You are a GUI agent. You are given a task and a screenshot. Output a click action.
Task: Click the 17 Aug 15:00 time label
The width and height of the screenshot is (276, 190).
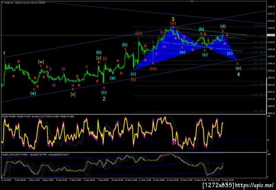click(229, 180)
